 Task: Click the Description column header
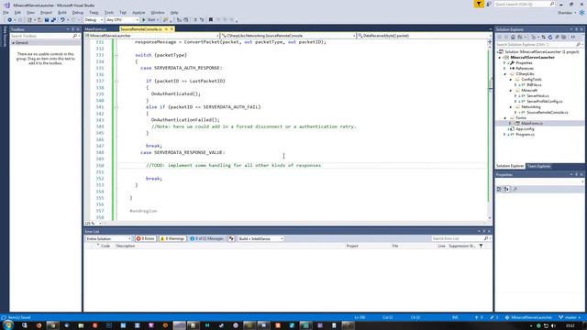coord(126,247)
